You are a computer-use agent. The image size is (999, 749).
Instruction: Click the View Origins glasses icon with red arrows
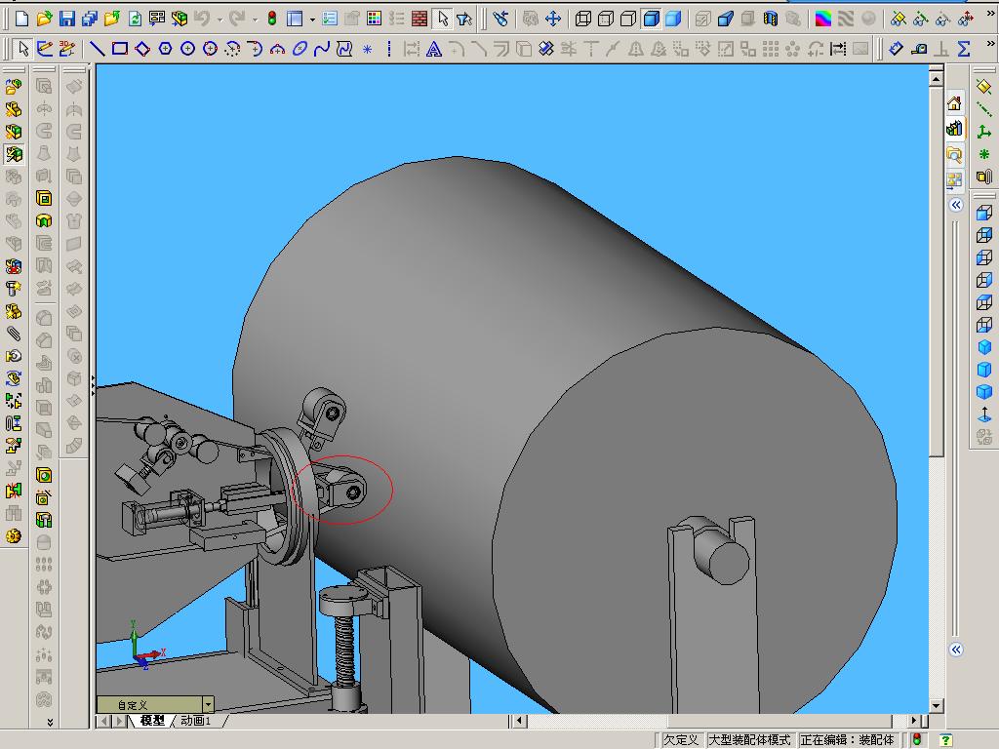(x=966, y=20)
